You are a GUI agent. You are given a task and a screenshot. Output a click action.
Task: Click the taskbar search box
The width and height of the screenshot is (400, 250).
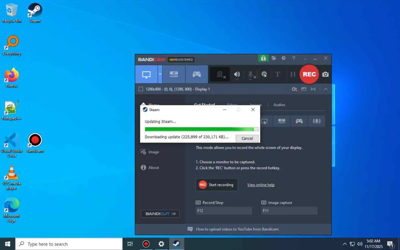pyautogui.click(x=69, y=244)
